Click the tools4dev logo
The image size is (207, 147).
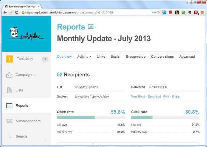(26, 34)
